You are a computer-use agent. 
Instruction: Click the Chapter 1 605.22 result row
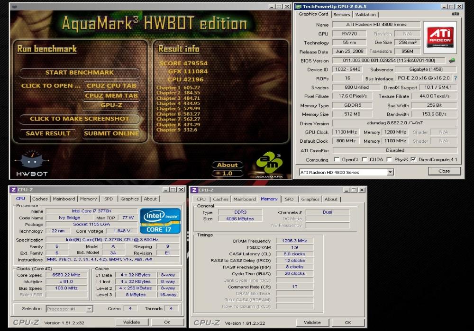point(178,88)
